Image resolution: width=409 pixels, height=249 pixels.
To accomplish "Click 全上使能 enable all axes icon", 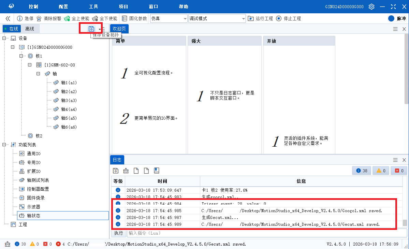I will (67, 18).
